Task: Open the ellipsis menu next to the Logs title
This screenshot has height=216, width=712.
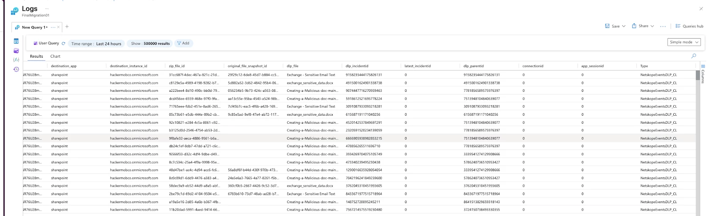Action: [x=47, y=9]
